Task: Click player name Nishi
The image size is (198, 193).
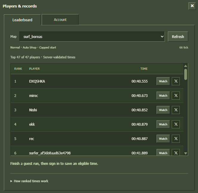Action: (x=33, y=110)
